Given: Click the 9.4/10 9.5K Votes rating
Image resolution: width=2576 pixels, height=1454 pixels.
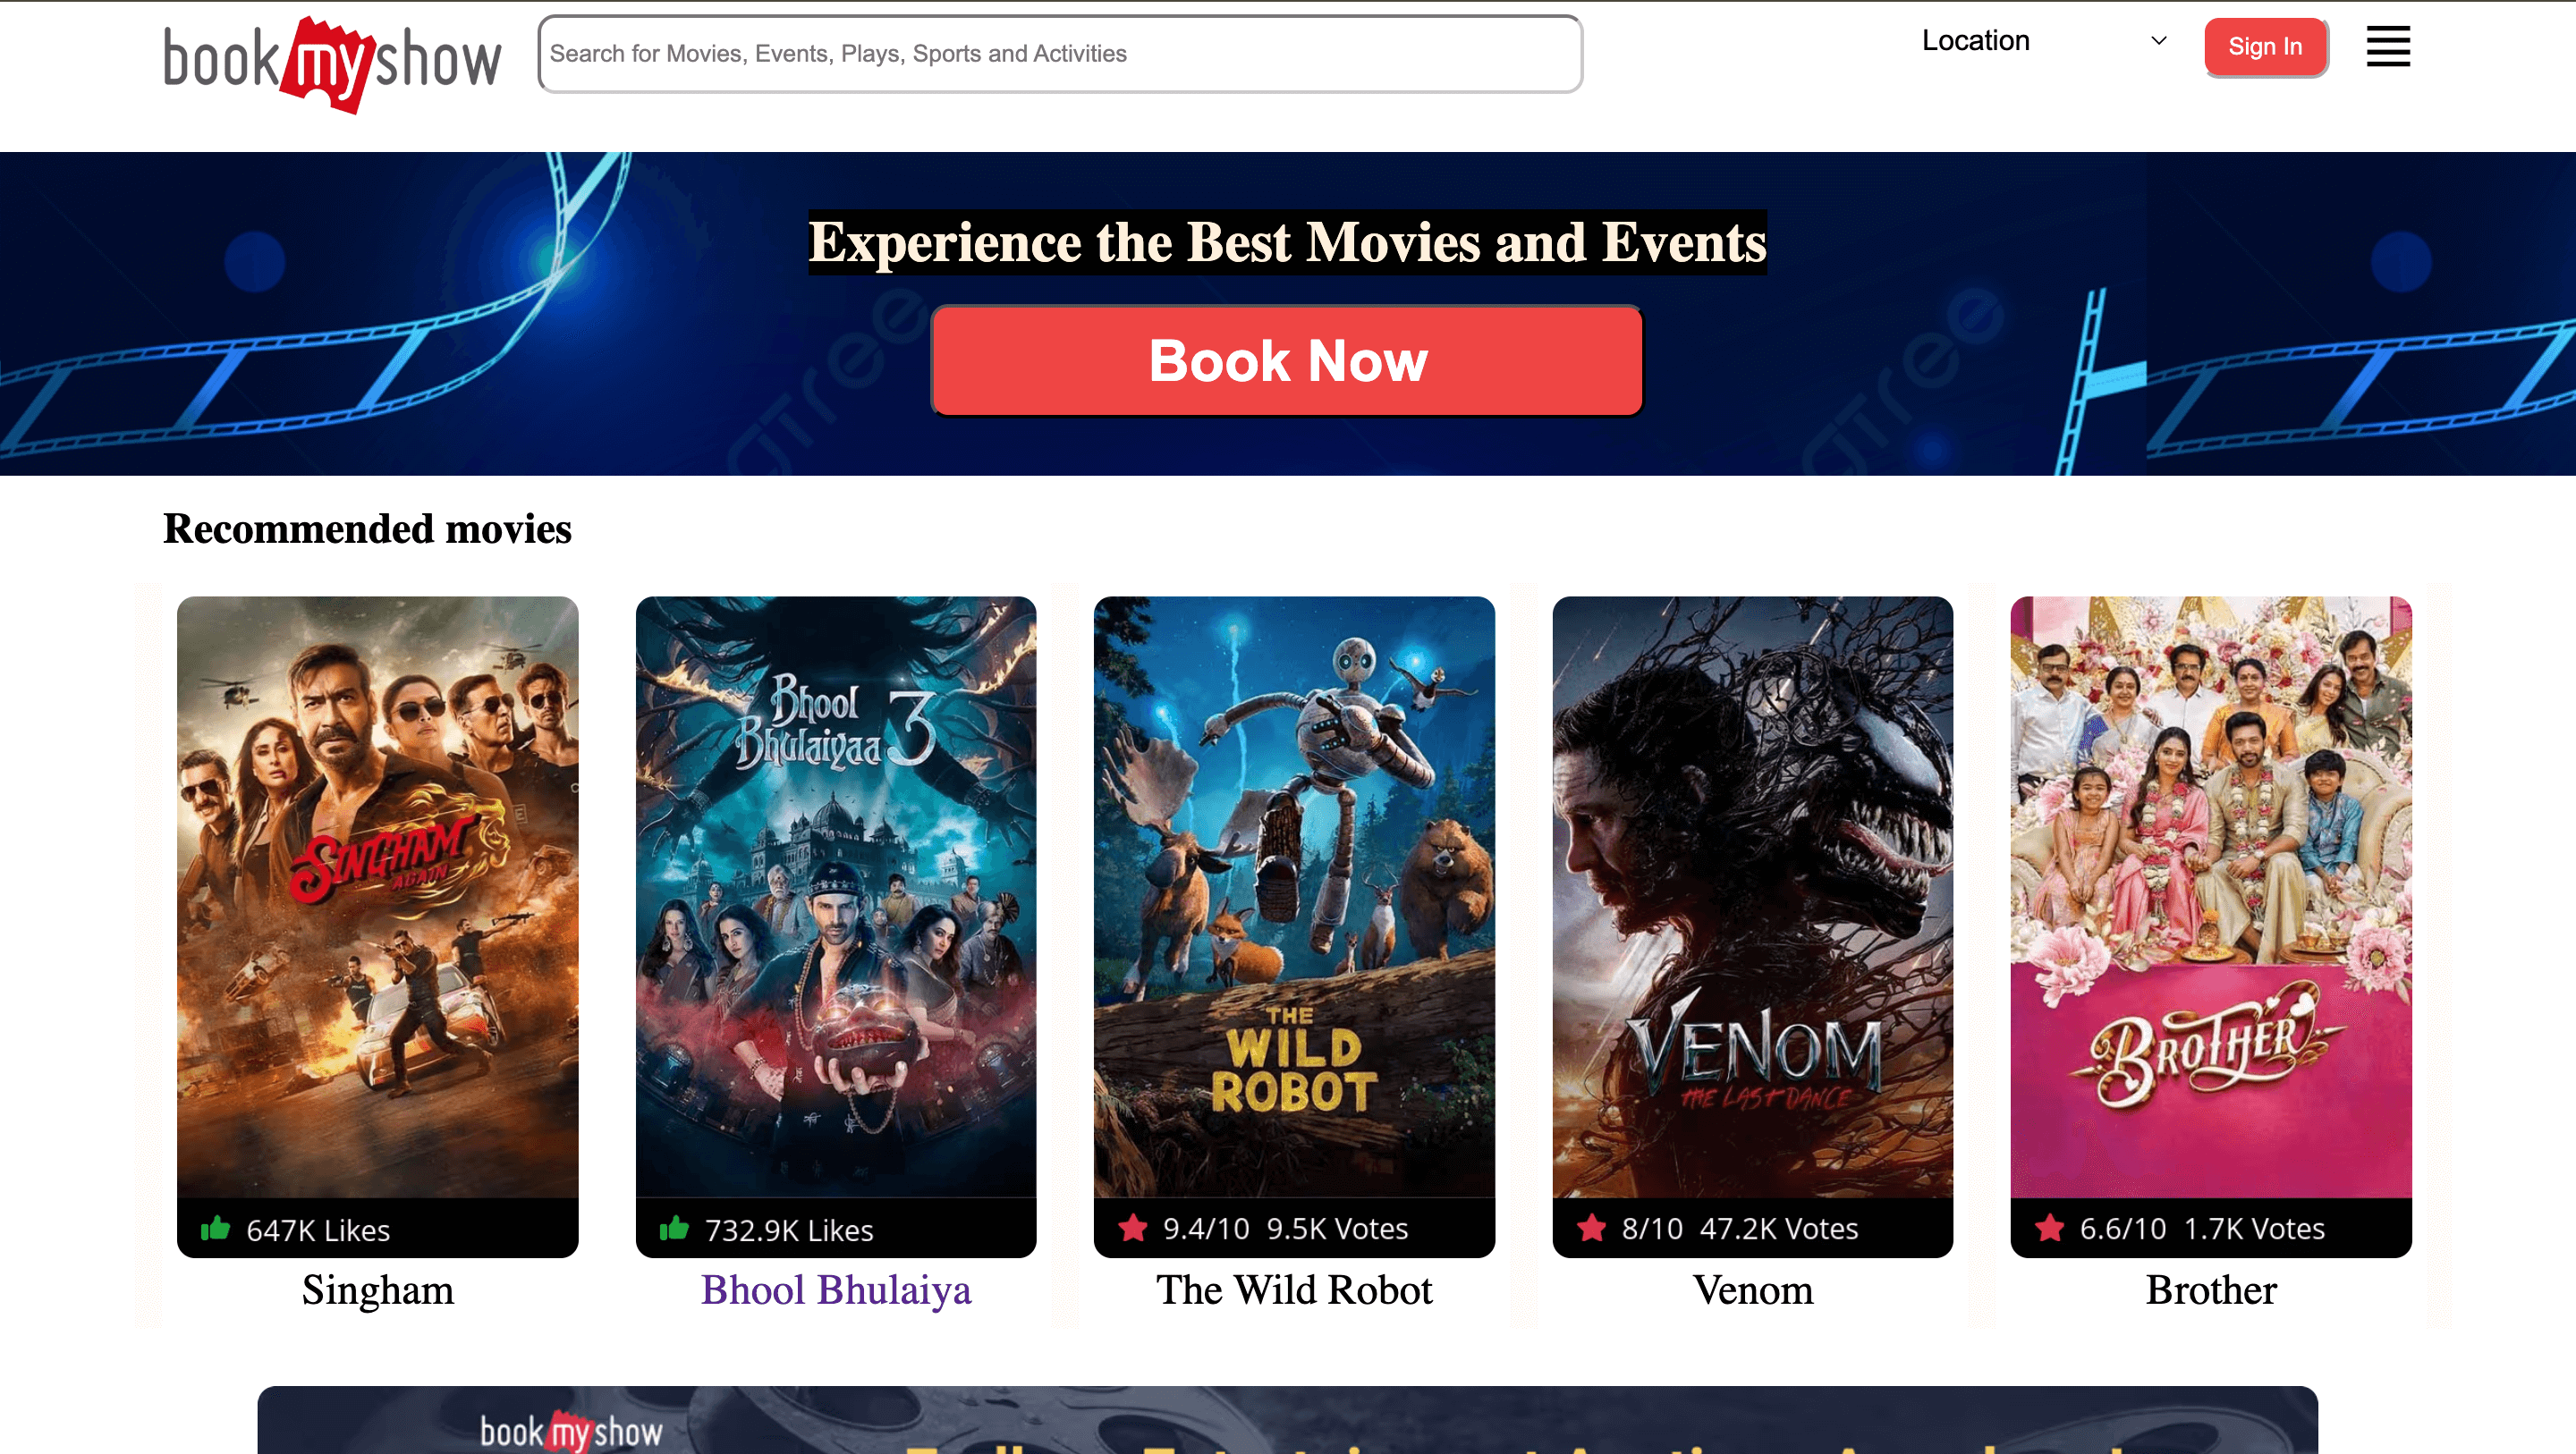Looking at the screenshot, I should 1285,1228.
